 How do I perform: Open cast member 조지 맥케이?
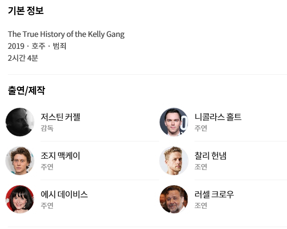(60, 156)
